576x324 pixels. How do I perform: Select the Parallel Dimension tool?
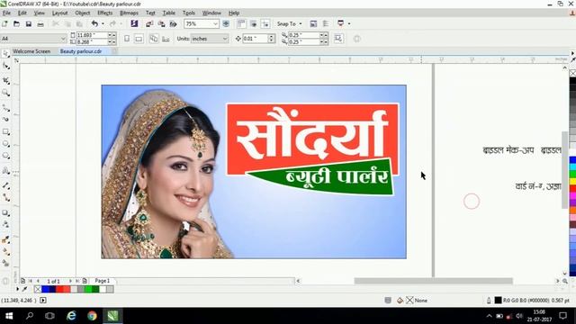tap(6, 185)
